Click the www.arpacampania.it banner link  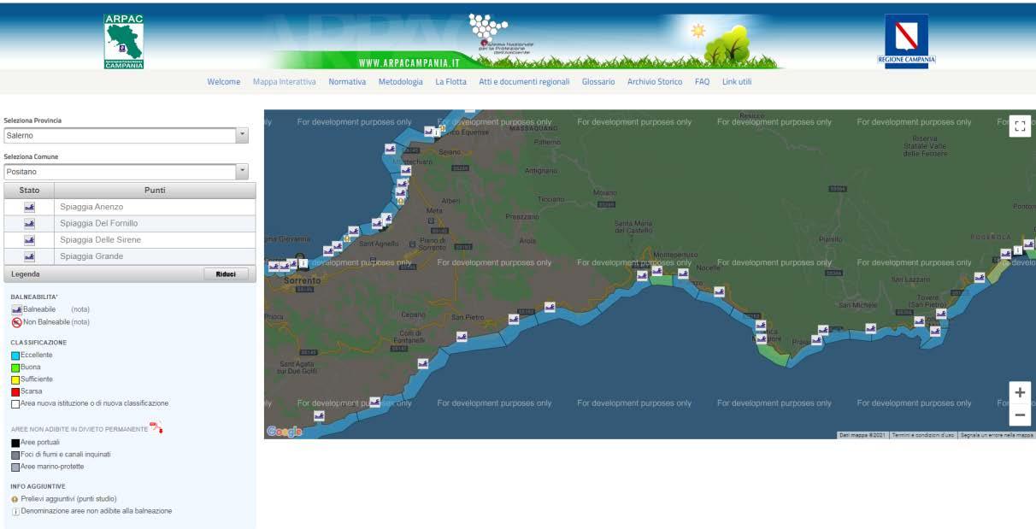click(x=409, y=63)
